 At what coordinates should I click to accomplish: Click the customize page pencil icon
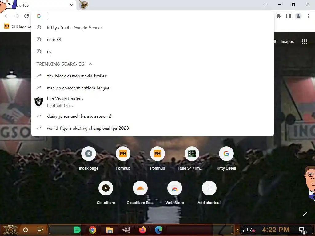click(x=305, y=214)
